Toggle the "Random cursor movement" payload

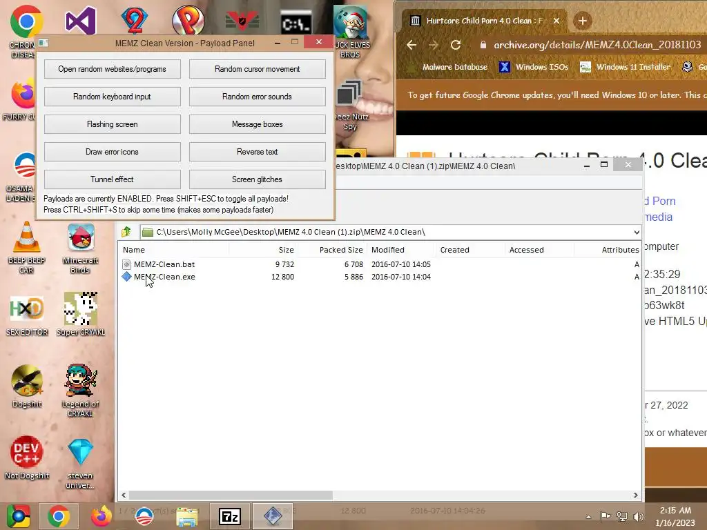tap(257, 69)
